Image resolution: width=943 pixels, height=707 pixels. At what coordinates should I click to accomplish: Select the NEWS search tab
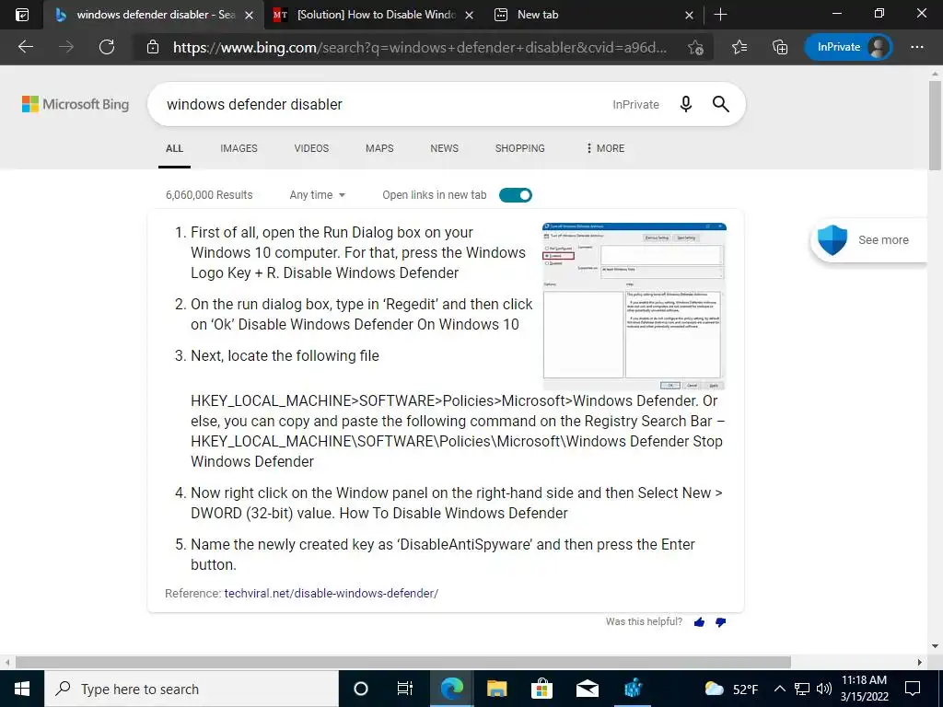coord(445,148)
